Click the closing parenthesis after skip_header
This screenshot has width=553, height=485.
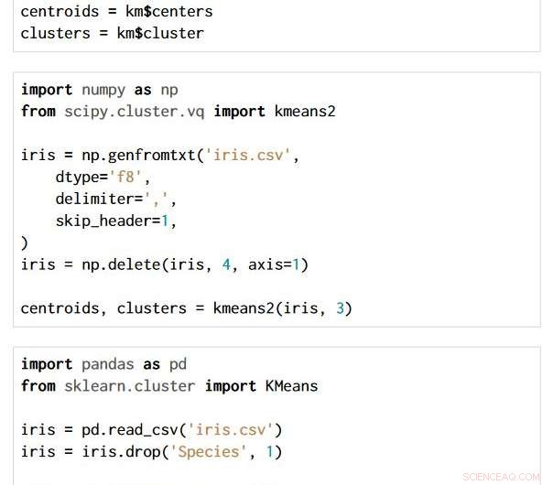tap(24, 243)
